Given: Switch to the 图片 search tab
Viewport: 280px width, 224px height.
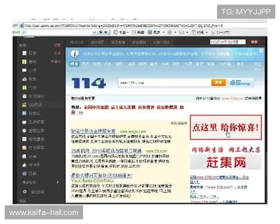Looking at the screenshot, I should tap(85, 64).
